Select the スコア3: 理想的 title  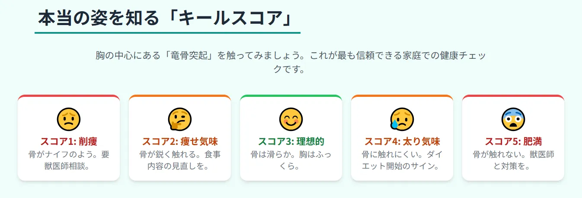pyautogui.click(x=291, y=142)
